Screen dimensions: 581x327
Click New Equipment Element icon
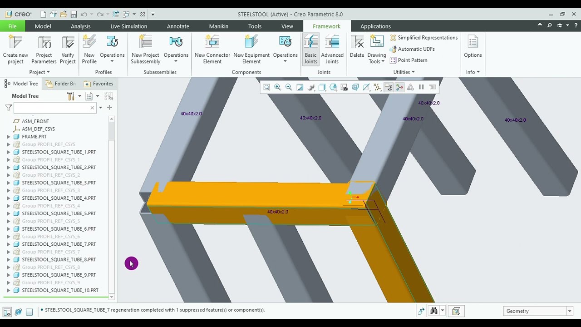251,42
